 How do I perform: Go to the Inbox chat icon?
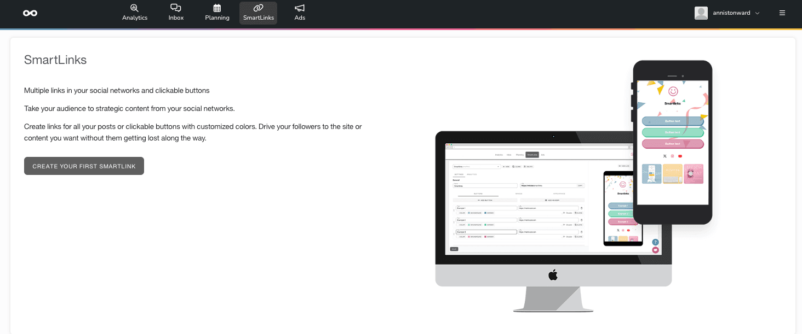[176, 13]
